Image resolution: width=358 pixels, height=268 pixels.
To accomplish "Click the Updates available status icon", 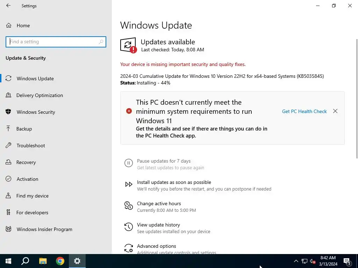I will tap(129, 45).
